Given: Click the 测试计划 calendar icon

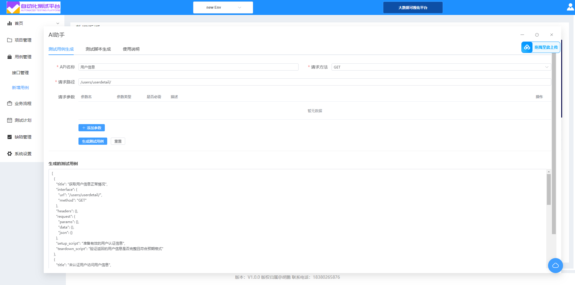Looking at the screenshot, I should tap(10, 120).
